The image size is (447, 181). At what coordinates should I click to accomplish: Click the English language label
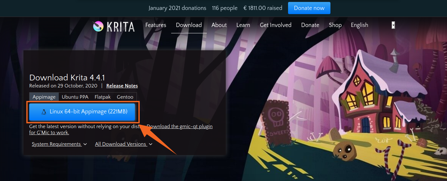pyautogui.click(x=359, y=25)
